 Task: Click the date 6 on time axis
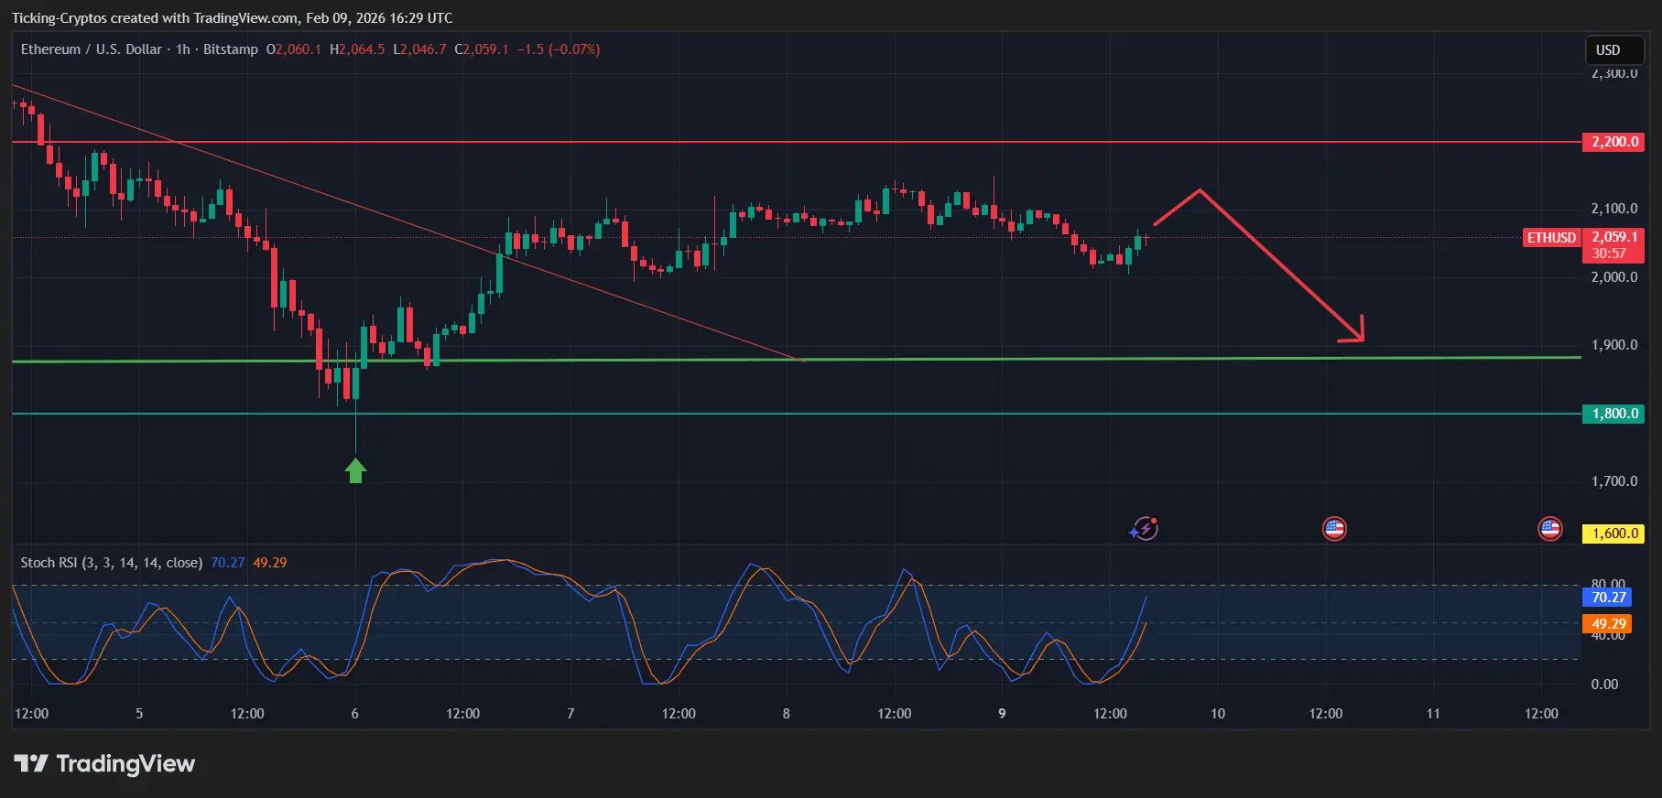coord(354,714)
